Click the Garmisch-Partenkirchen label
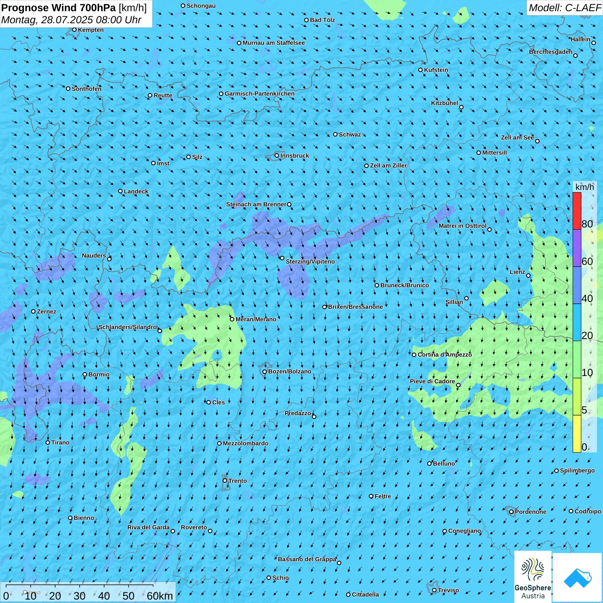The image size is (603, 603). point(260,93)
